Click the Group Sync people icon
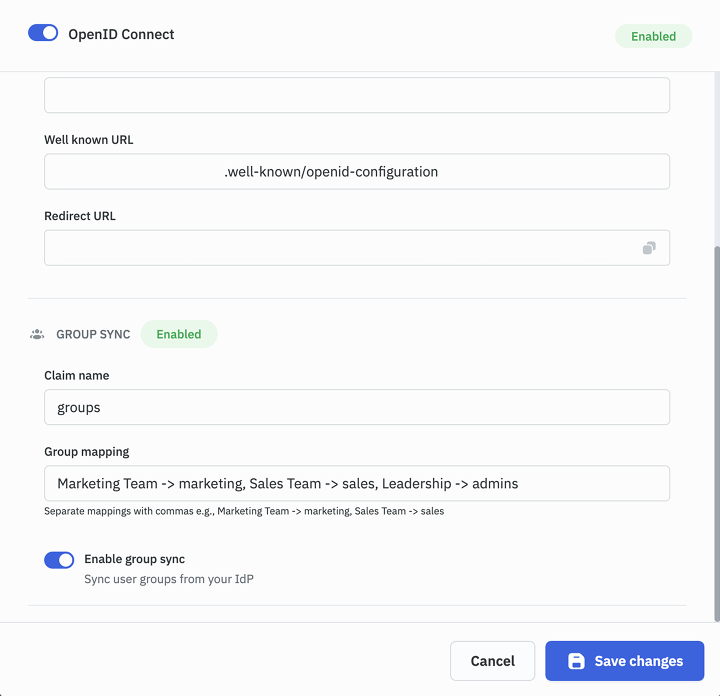 point(36,334)
